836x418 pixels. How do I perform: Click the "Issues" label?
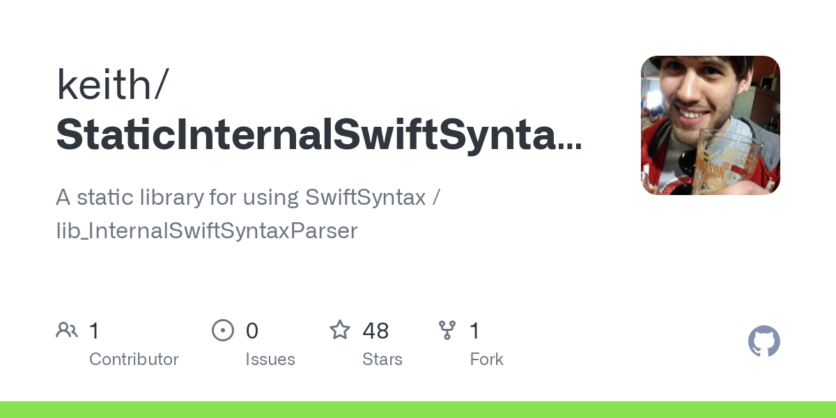tap(270, 359)
